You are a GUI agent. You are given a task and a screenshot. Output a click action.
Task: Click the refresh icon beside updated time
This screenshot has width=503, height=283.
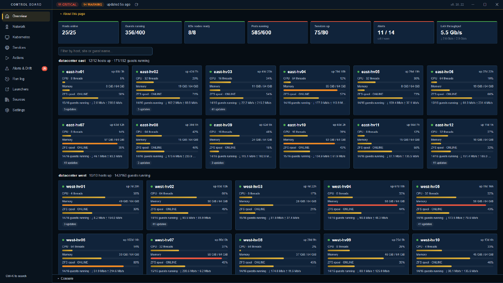pos(136,5)
